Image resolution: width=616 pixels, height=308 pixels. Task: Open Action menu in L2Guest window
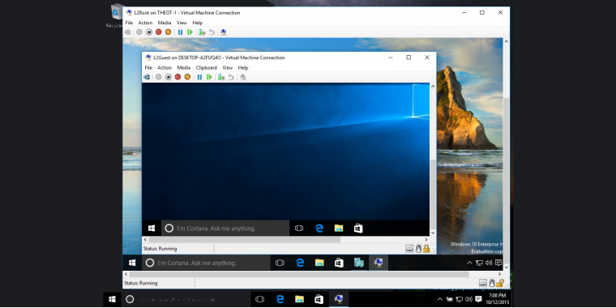pyautogui.click(x=165, y=67)
